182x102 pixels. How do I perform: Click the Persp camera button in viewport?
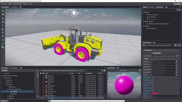coord(10,10)
